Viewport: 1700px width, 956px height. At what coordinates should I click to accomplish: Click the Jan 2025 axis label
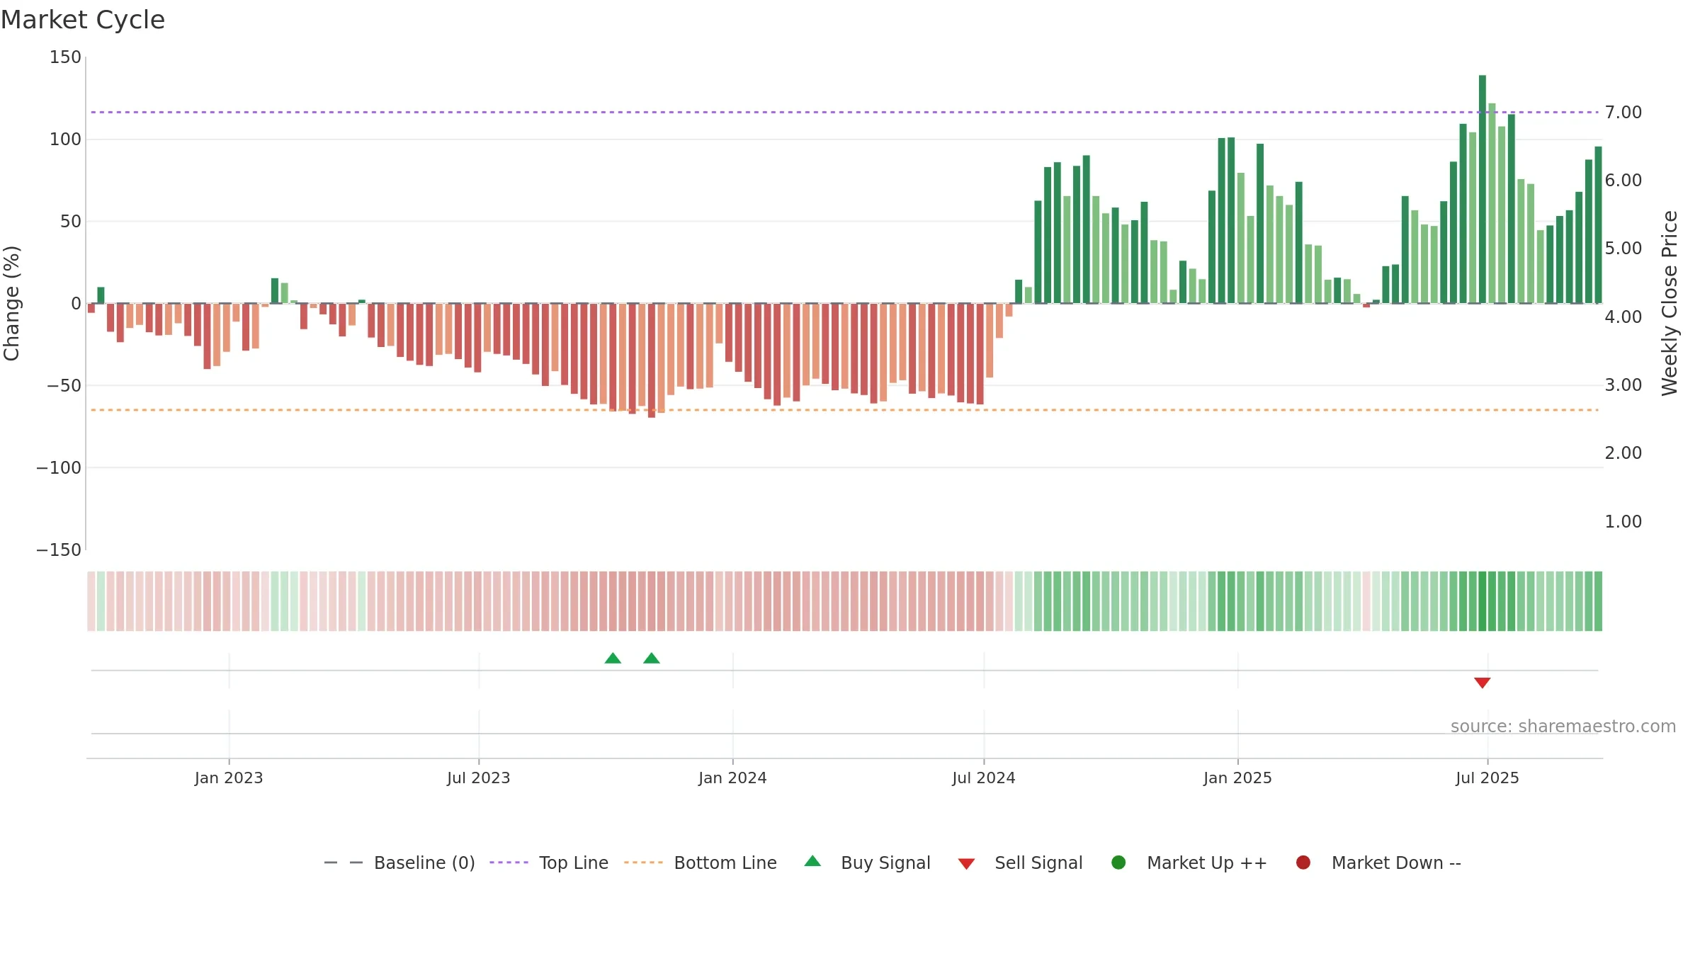(x=1237, y=778)
